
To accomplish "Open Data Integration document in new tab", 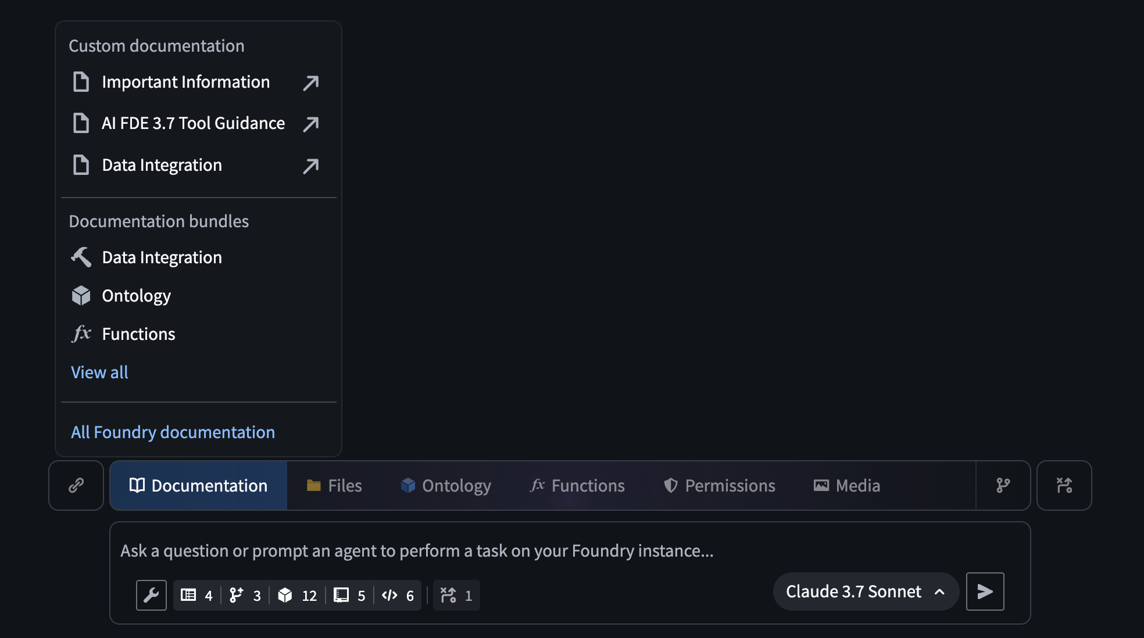I will [x=310, y=166].
